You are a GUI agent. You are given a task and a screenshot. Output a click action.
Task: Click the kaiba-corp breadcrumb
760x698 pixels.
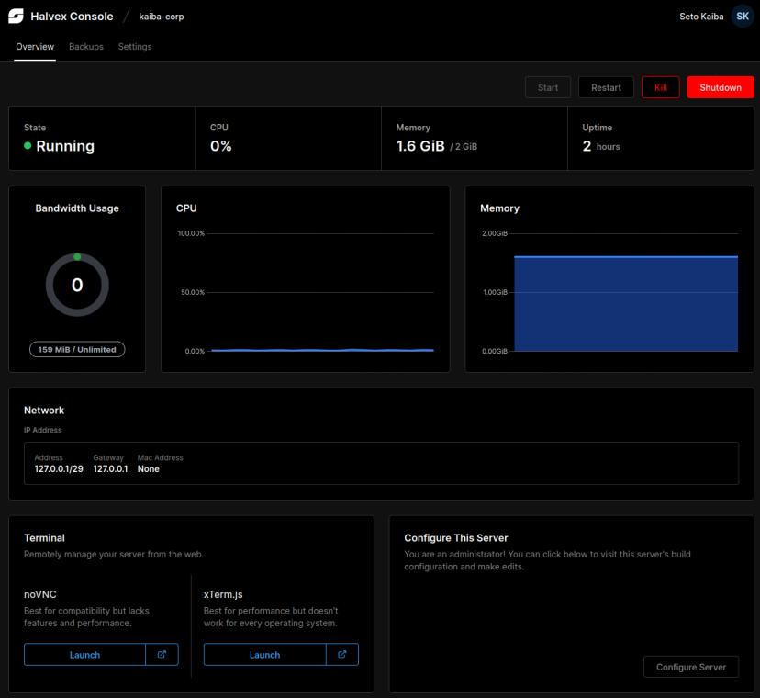[162, 17]
